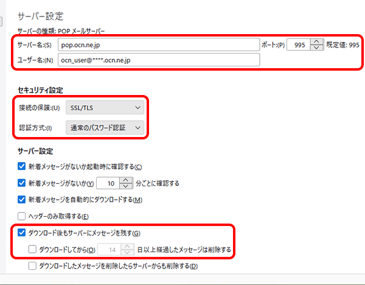Enable the ダウンロードしてから days deletion checkbox
Image resolution: width=365 pixels, height=285 pixels.
coord(33,249)
